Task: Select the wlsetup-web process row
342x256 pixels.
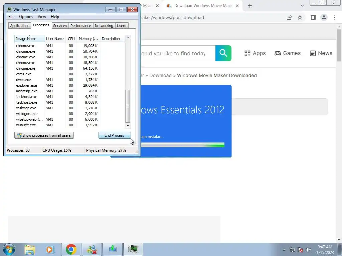Action: (x=69, y=119)
